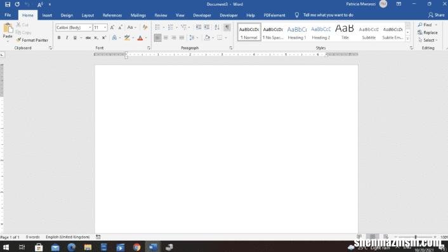This screenshot has width=448, height=252.
Task: Toggle Underline formatting
Action: click(x=75, y=37)
